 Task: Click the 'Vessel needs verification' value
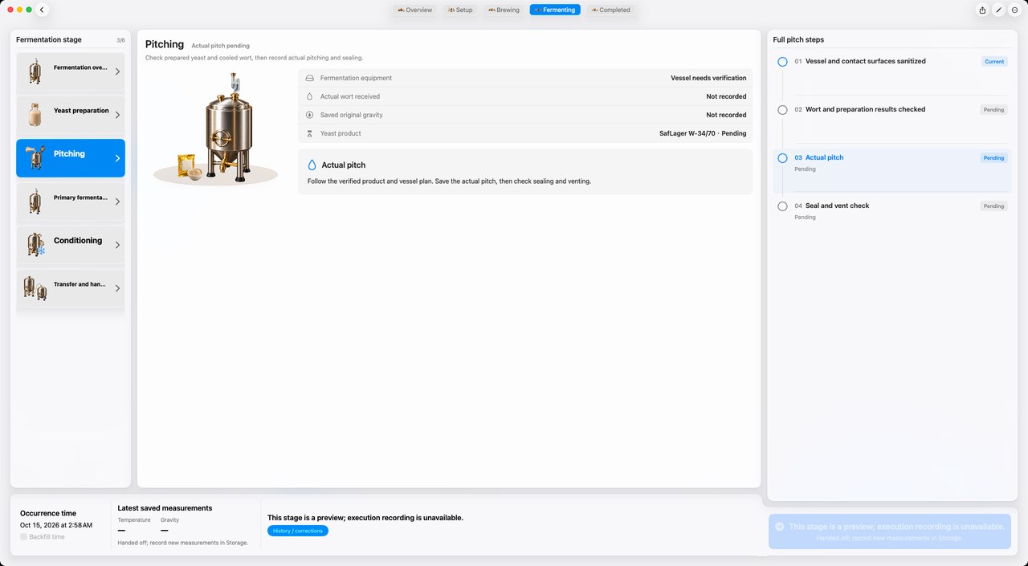click(708, 78)
